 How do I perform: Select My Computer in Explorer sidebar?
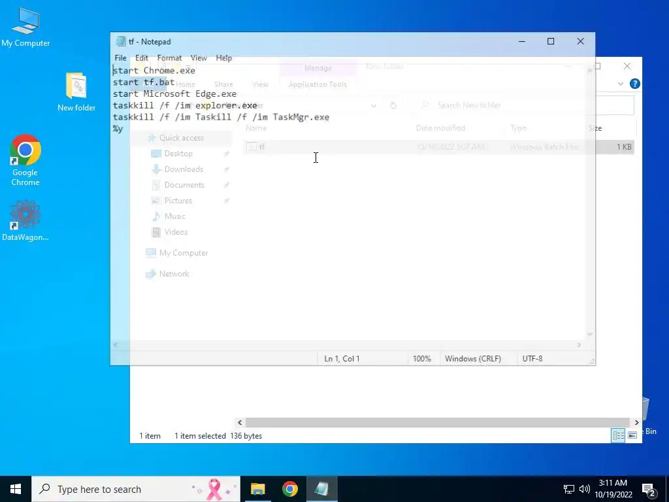[184, 253]
